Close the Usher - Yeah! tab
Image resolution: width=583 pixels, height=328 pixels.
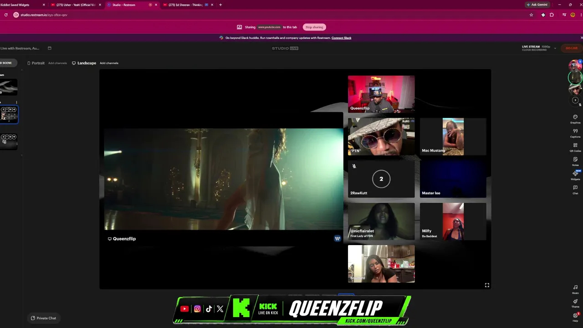coord(100,5)
